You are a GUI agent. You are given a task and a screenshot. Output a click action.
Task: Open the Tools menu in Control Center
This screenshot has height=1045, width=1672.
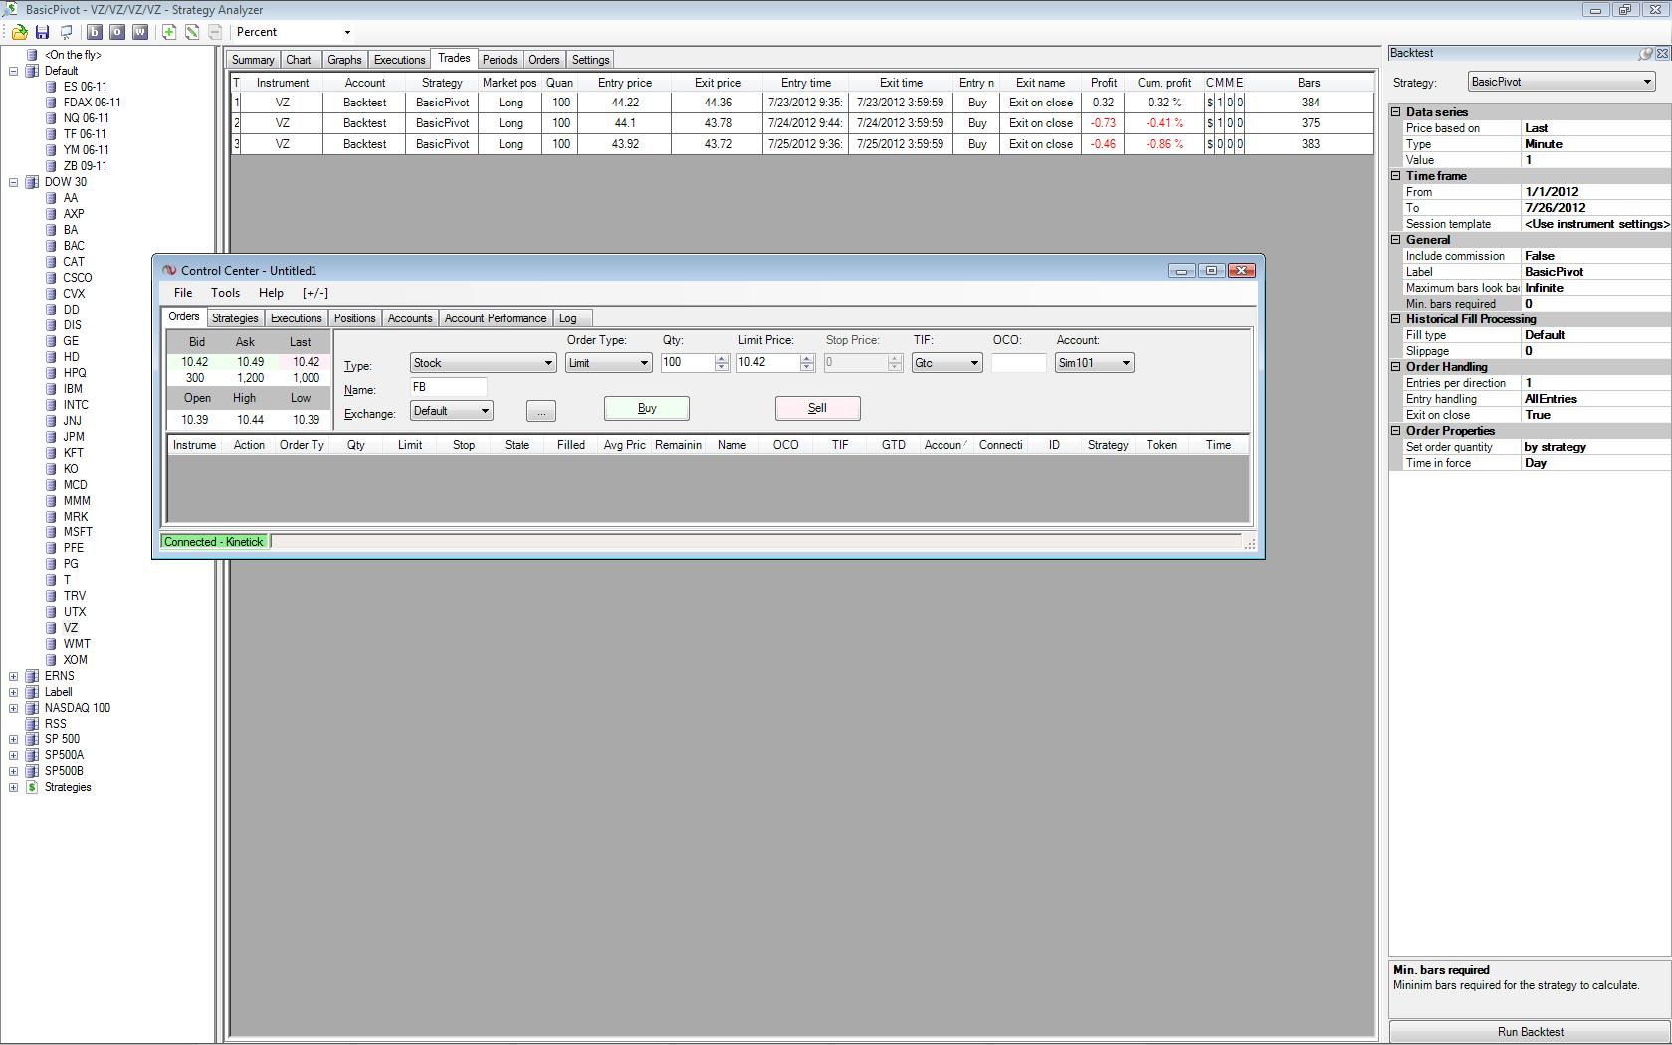pyautogui.click(x=225, y=293)
